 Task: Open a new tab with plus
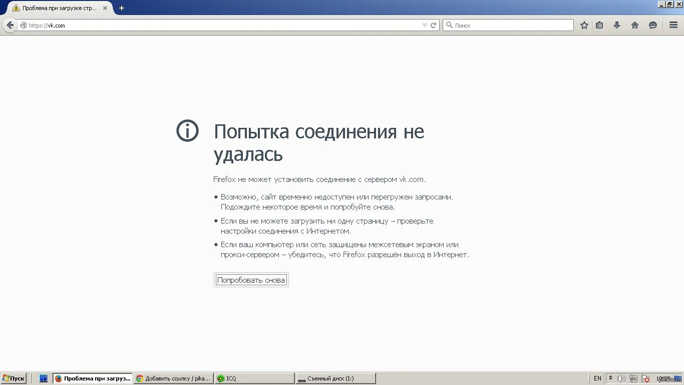click(122, 8)
